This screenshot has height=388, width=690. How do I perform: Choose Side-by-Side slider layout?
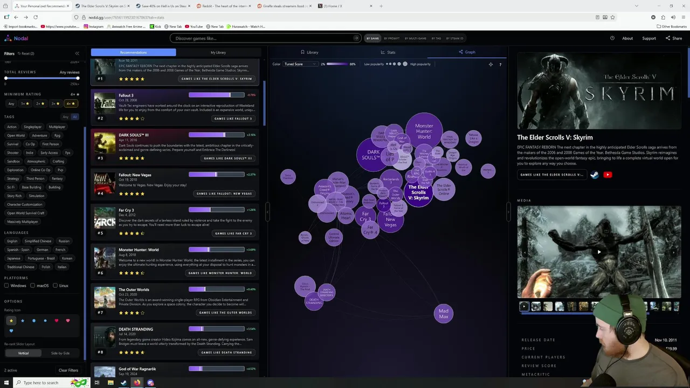[x=60, y=353]
